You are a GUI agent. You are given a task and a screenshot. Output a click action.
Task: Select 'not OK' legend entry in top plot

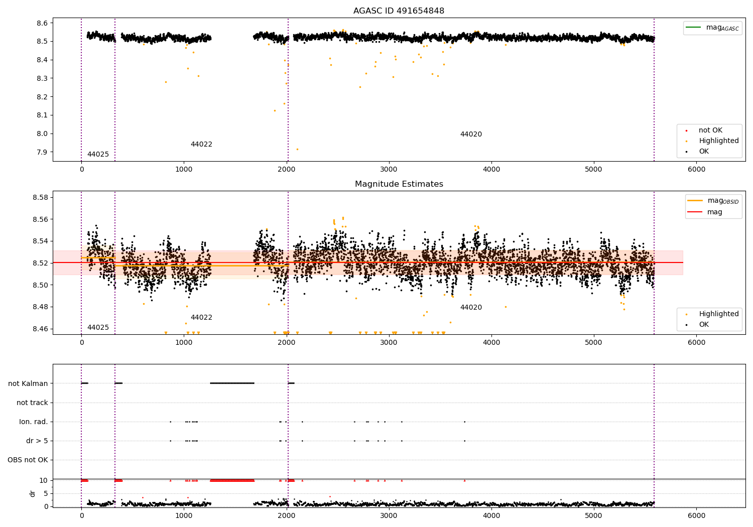(x=710, y=130)
